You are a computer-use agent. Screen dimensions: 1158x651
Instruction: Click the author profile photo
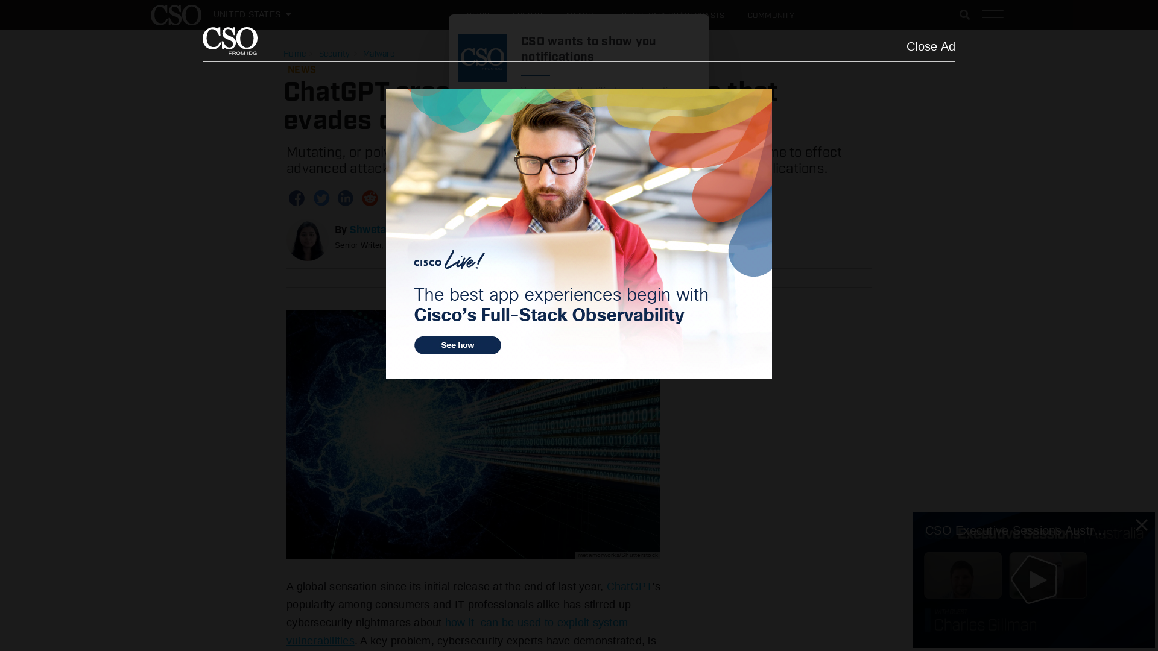(306, 241)
